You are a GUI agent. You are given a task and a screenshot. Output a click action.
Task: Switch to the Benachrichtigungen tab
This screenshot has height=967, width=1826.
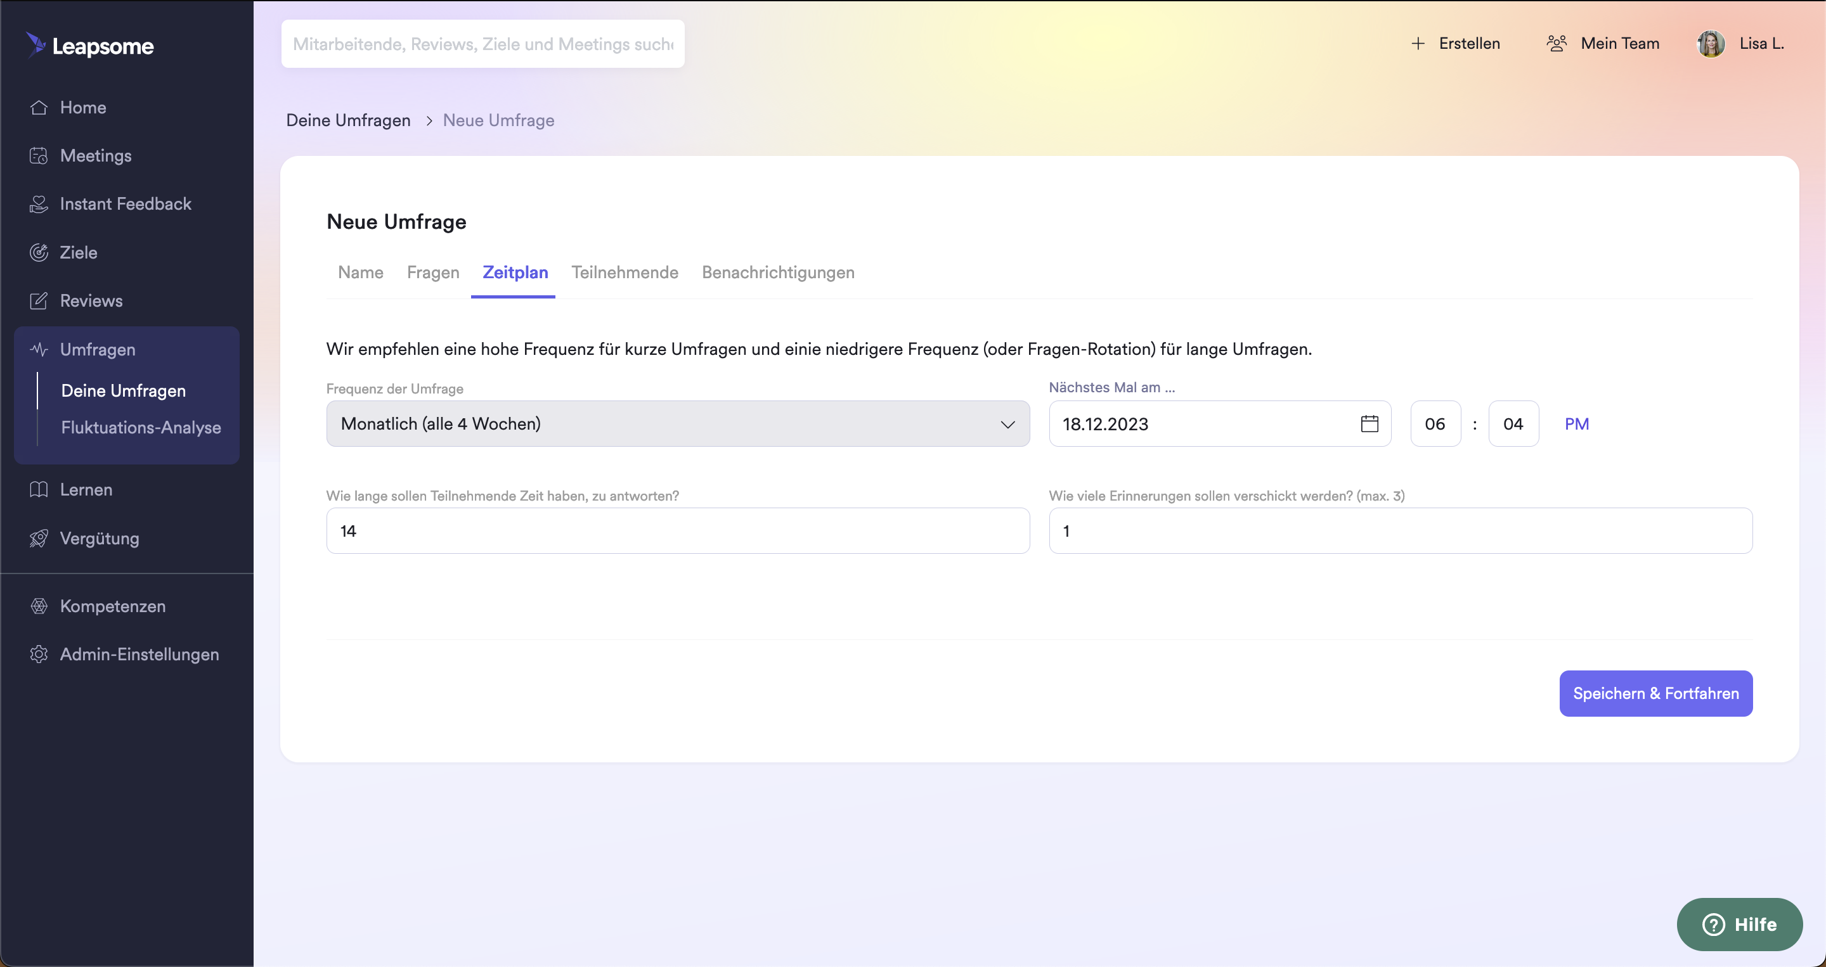(777, 272)
